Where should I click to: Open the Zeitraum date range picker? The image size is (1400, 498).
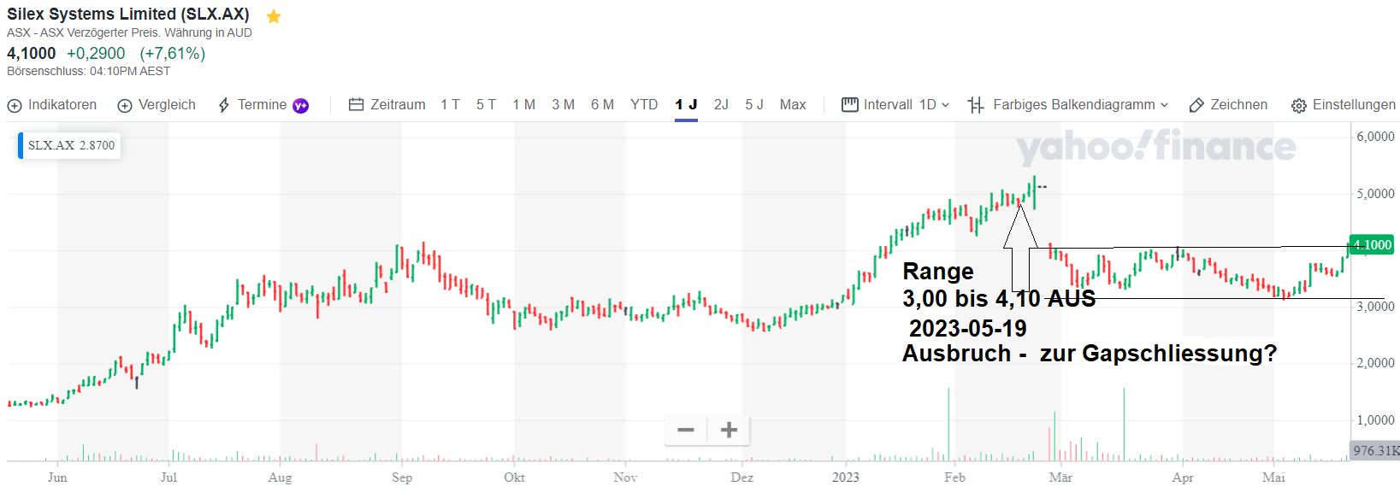[387, 105]
